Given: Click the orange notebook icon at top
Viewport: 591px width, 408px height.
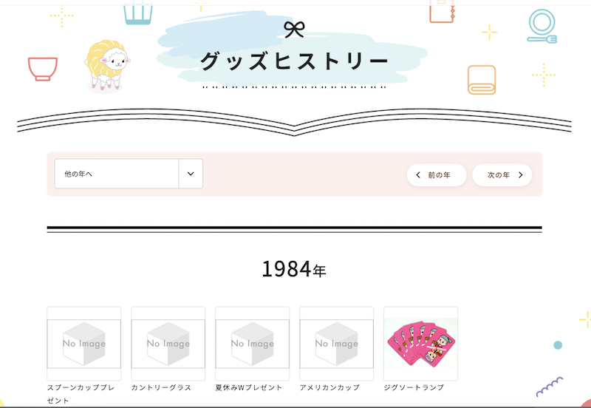Looking at the screenshot, I should [x=442, y=12].
